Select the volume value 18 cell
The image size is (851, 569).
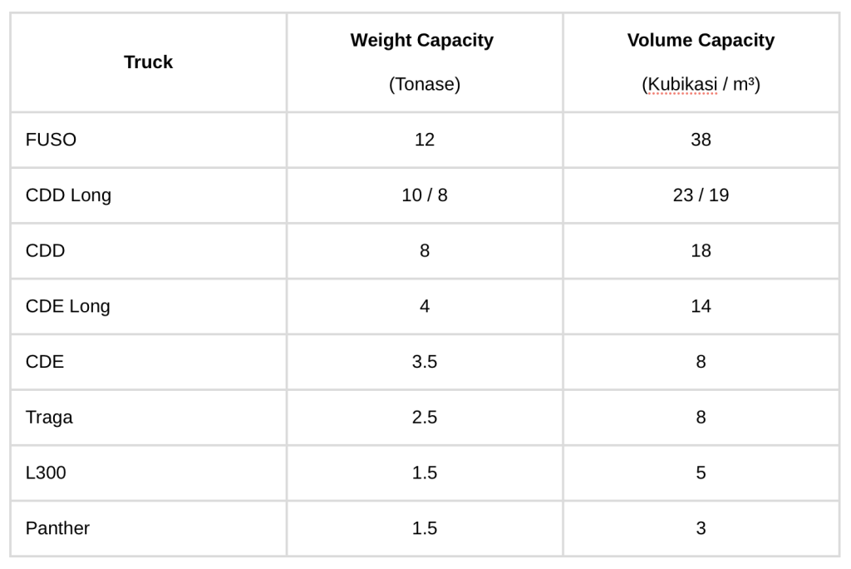(x=701, y=251)
